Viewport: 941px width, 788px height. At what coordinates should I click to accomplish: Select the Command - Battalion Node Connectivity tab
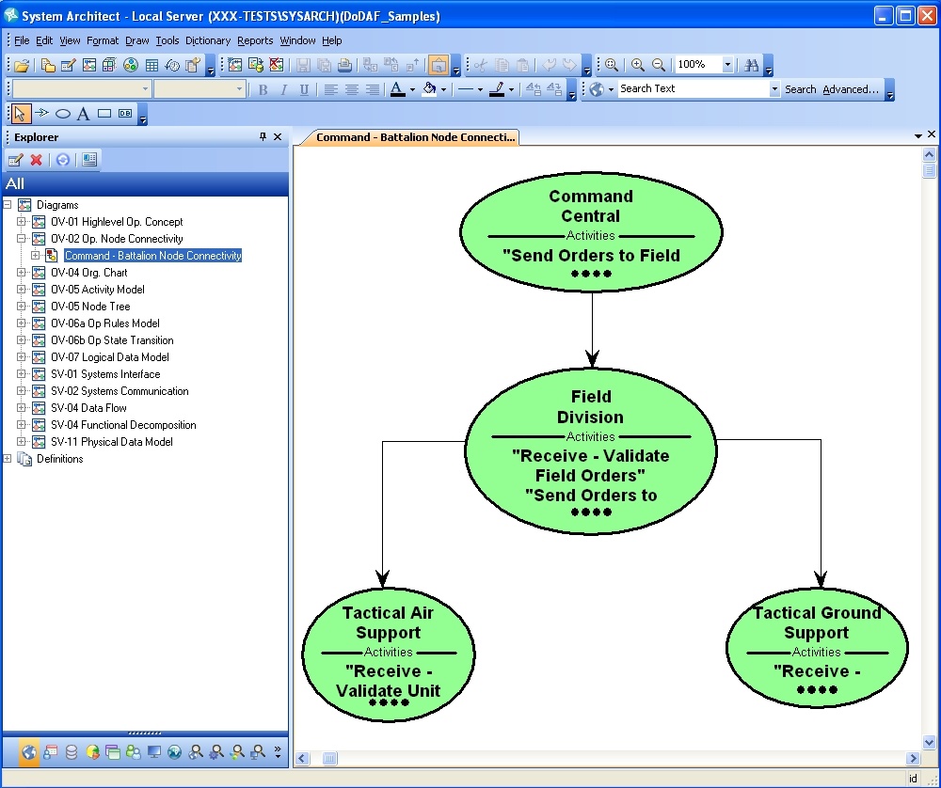tap(415, 137)
